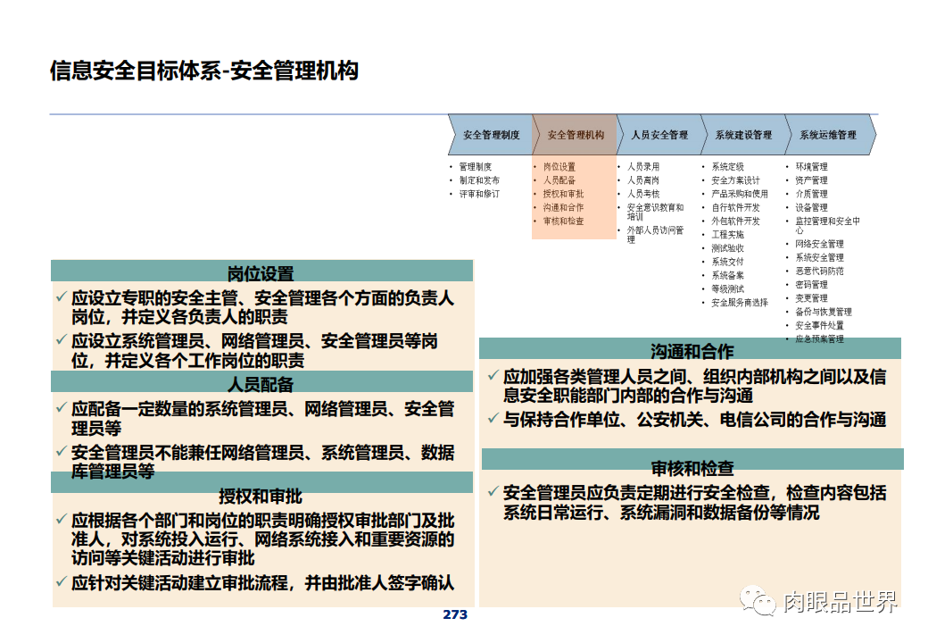Click the teal header bar of 沟通和合作
This screenshot has height=643, width=928.
687,348
